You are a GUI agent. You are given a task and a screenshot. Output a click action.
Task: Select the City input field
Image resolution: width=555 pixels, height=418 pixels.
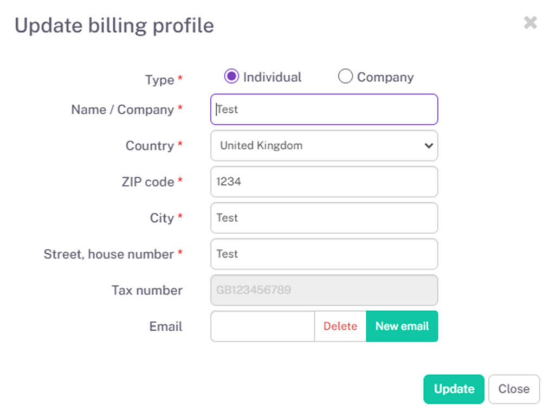[324, 218]
